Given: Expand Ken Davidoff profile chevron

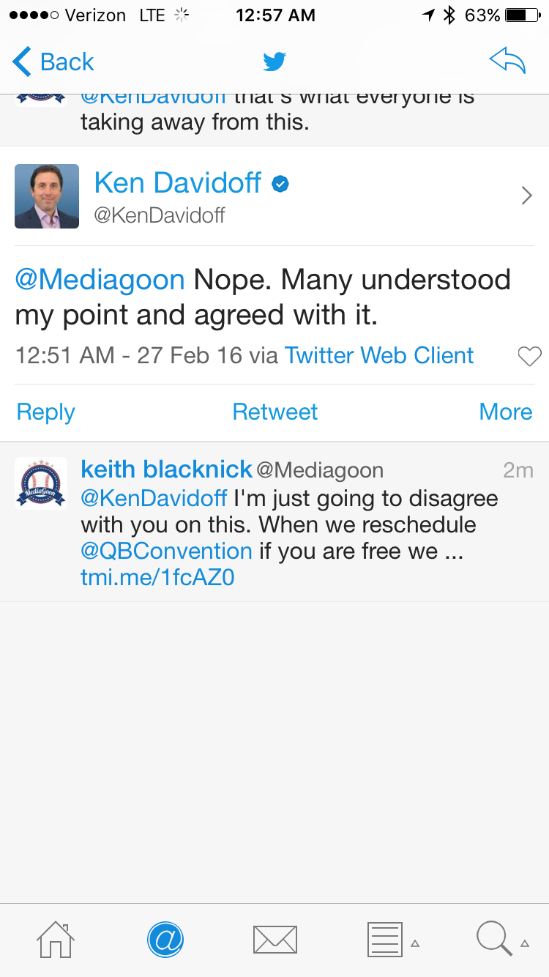Looking at the screenshot, I should pos(526,196).
